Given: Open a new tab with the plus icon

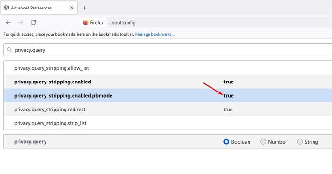Looking at the screenshot, I should [84, 8].
